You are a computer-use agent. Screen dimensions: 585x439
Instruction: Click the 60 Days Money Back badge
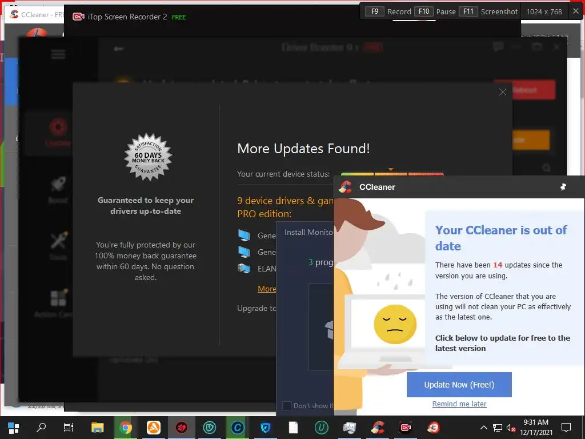[148, 157]
